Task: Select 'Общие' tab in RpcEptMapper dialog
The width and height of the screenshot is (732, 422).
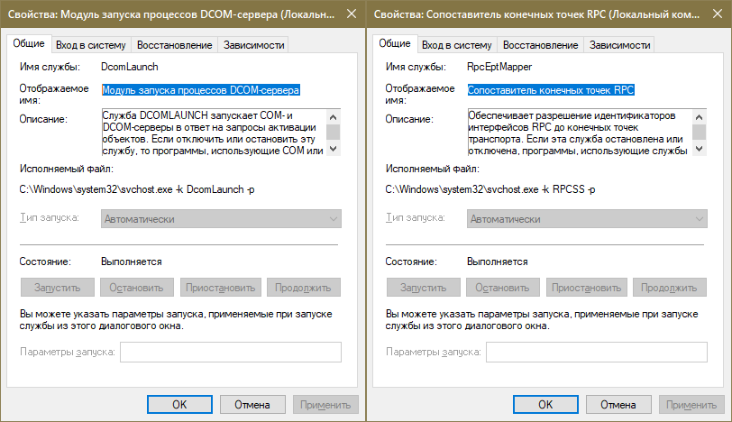Action: pyautogui.click(x=394, y=44)
